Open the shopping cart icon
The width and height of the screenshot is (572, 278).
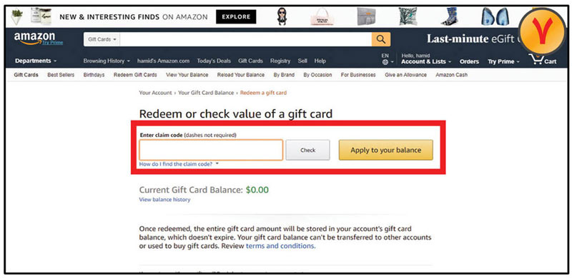tap(537, 59)
